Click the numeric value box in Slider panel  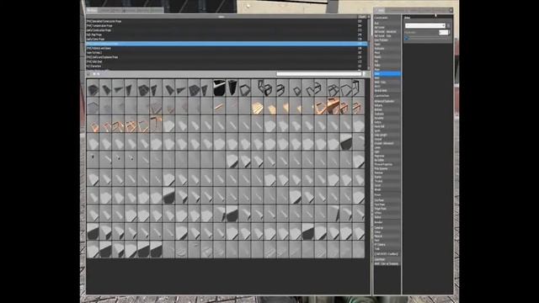[x=444, y=32]
